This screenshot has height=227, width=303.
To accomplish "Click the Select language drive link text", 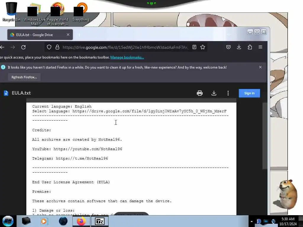I will point(149,111).
